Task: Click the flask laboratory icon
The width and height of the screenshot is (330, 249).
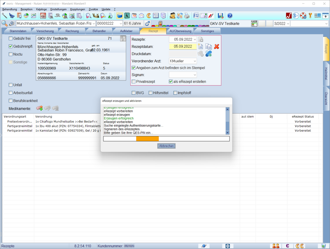Action: click(110, 16)
